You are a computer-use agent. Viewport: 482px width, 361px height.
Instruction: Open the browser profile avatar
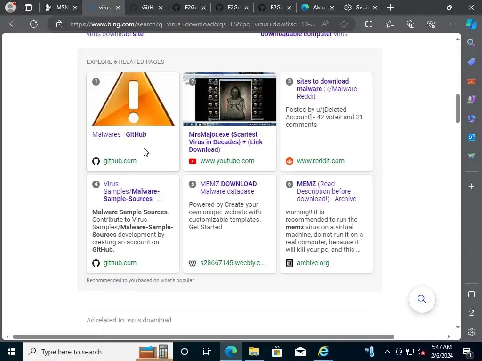[10, 8]
